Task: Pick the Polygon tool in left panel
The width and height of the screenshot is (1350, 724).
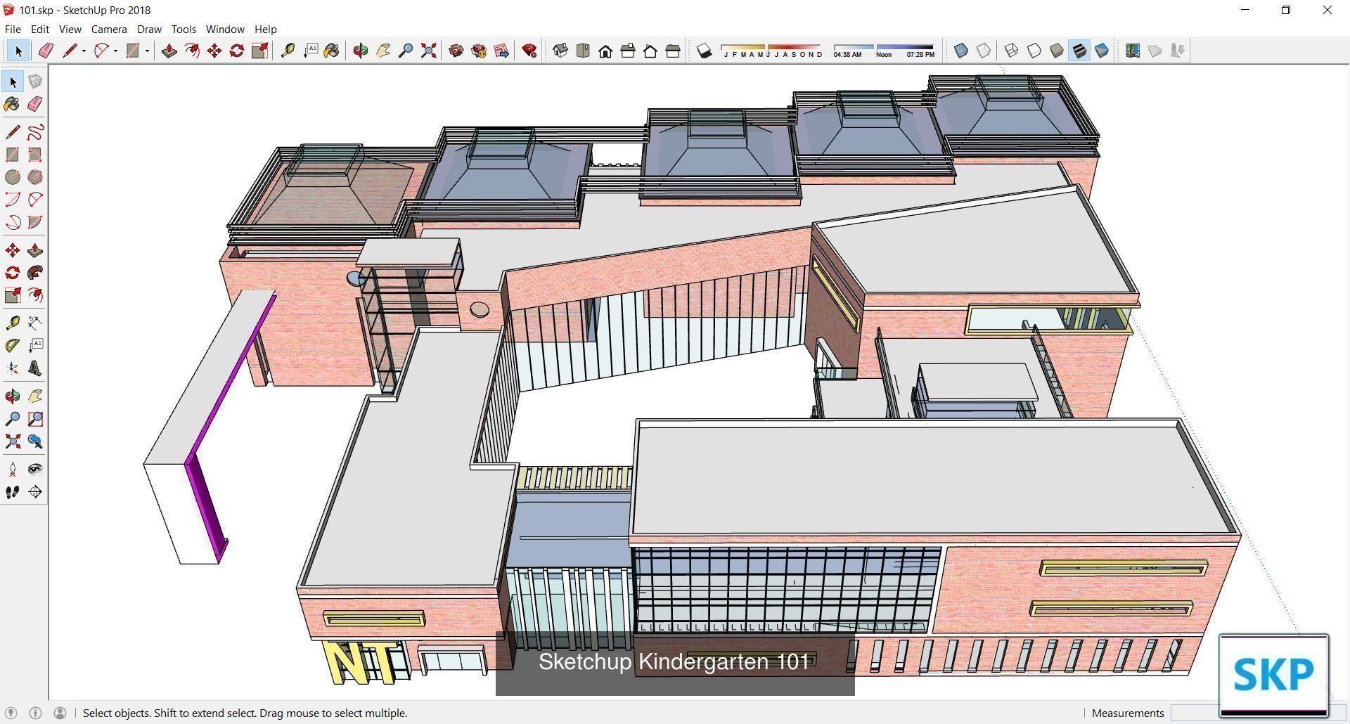Action: pyautogui.click(x=35, y=177)
